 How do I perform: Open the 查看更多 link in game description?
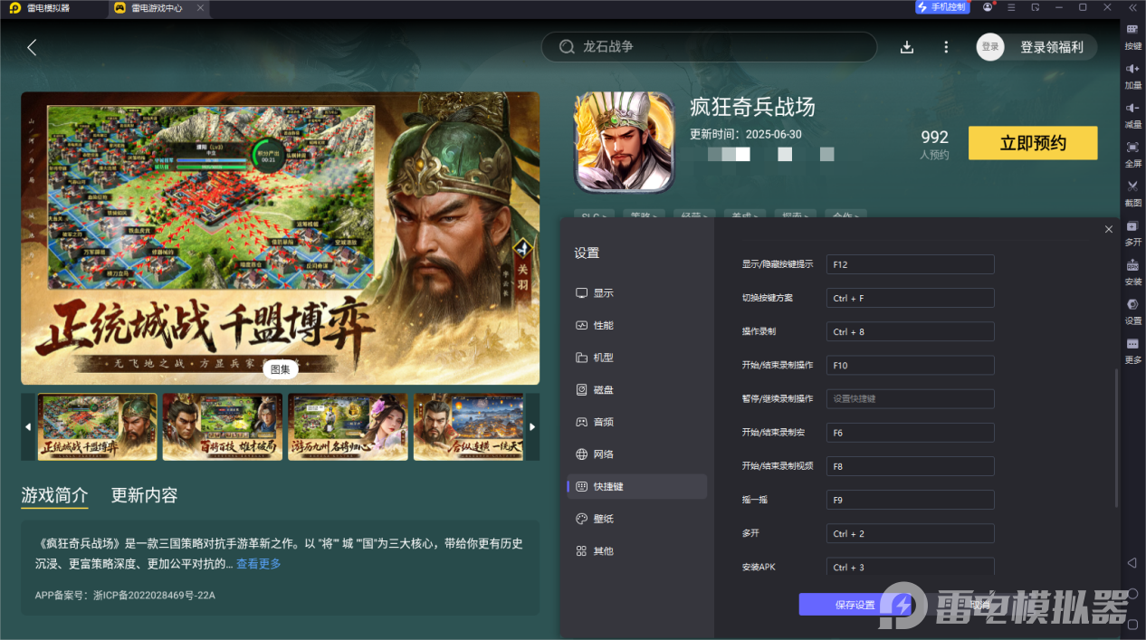(258, 562)
